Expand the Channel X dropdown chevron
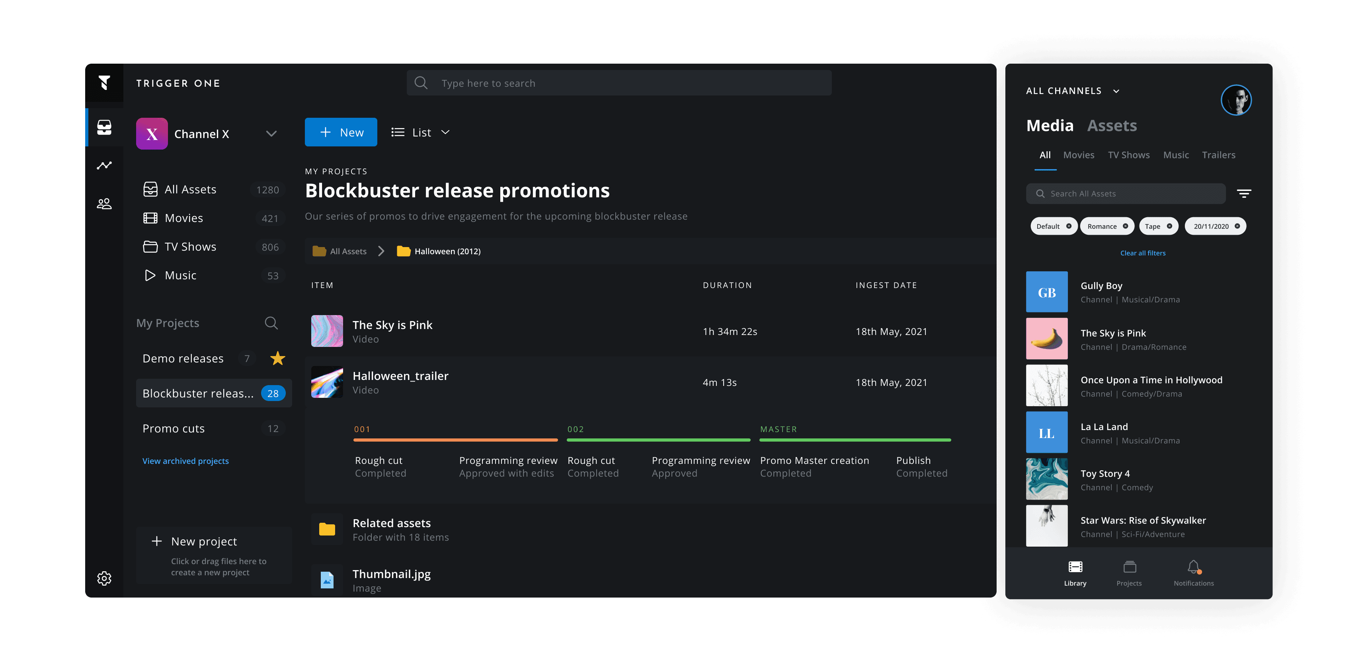This screenshot has width=1358, height=662. click(x=271, y=134)
